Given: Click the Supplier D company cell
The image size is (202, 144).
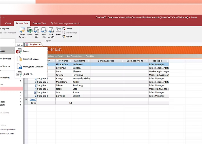Looking at the screenshot, I should (46, 89).
